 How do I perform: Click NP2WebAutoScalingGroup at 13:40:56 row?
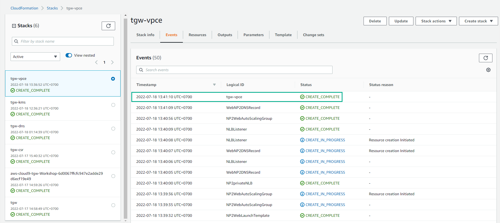pos(249,118)
